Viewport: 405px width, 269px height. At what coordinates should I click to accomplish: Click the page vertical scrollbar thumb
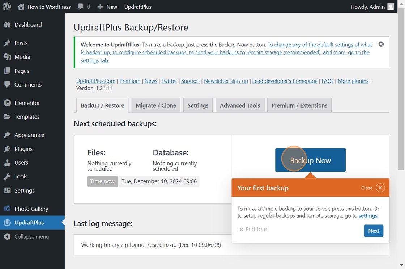click(x=401, y=88)
